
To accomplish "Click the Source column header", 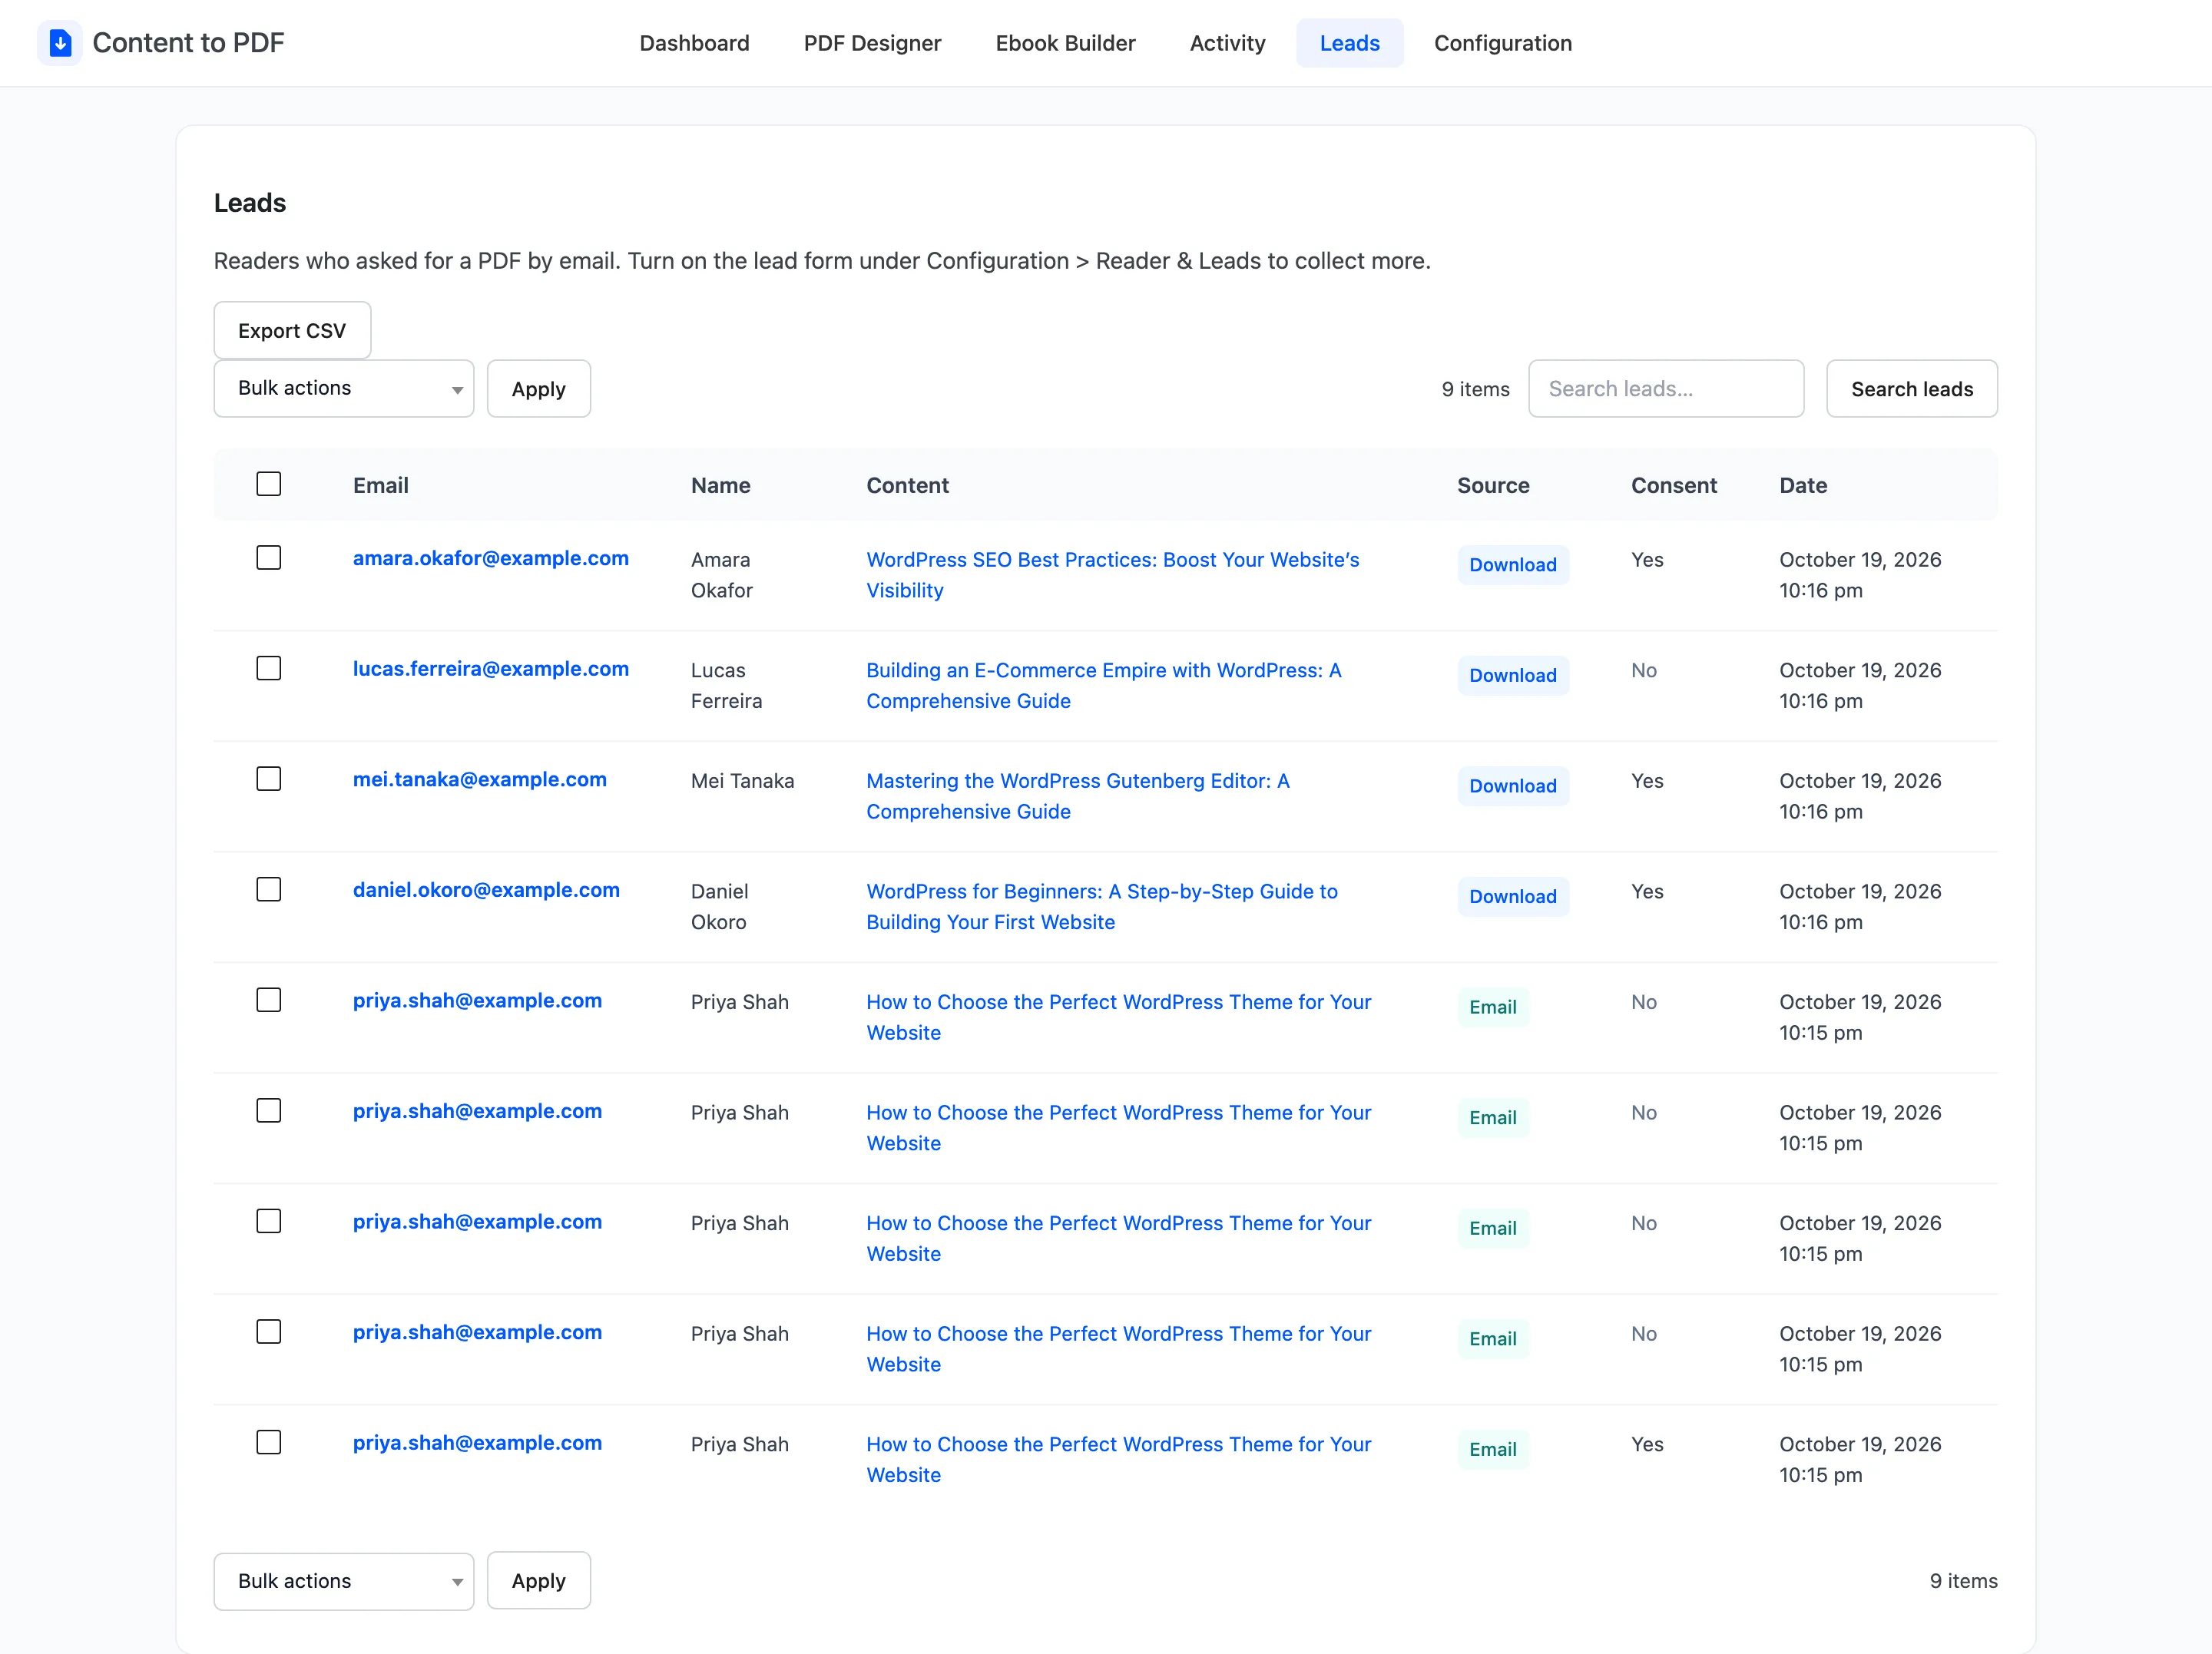I will tap(1492, 485).
